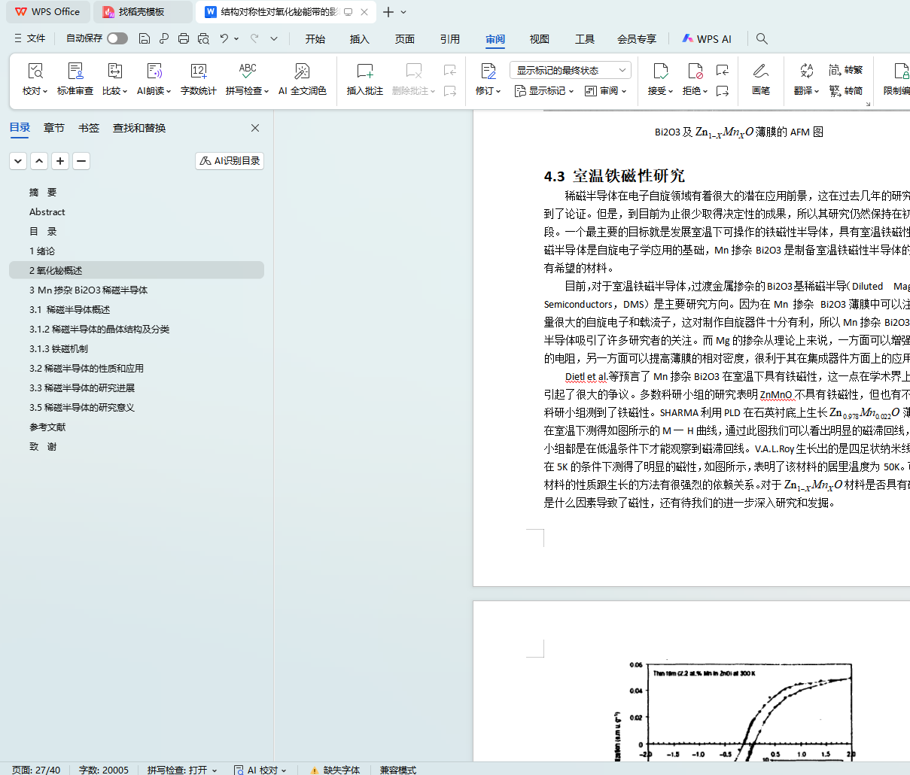Expand the 显示标记 dropdown menu
Viewport: 910px width, 775px height.
coord(544,91)
